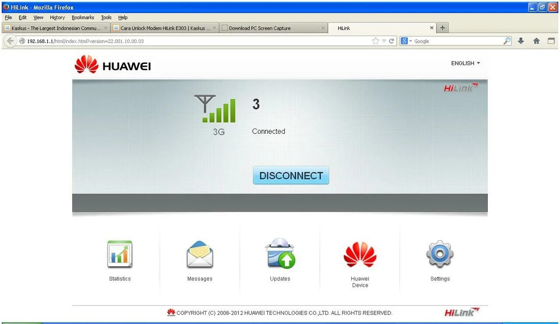Restore down the Firefox window

(x=542, y=7)
